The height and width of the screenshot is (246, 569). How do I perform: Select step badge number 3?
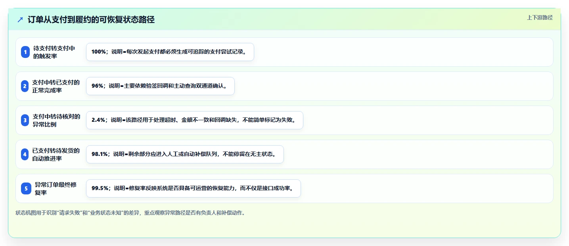(25, 120)
